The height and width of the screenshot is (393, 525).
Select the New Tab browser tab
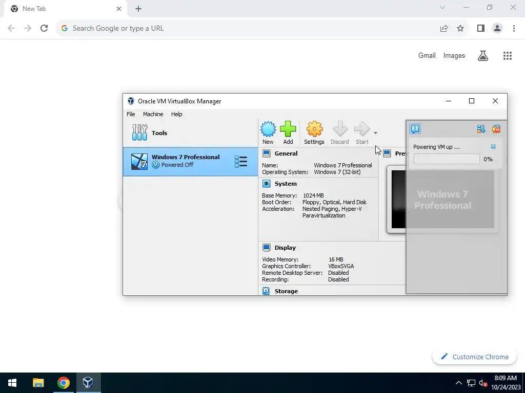click(x=66, y=9)
